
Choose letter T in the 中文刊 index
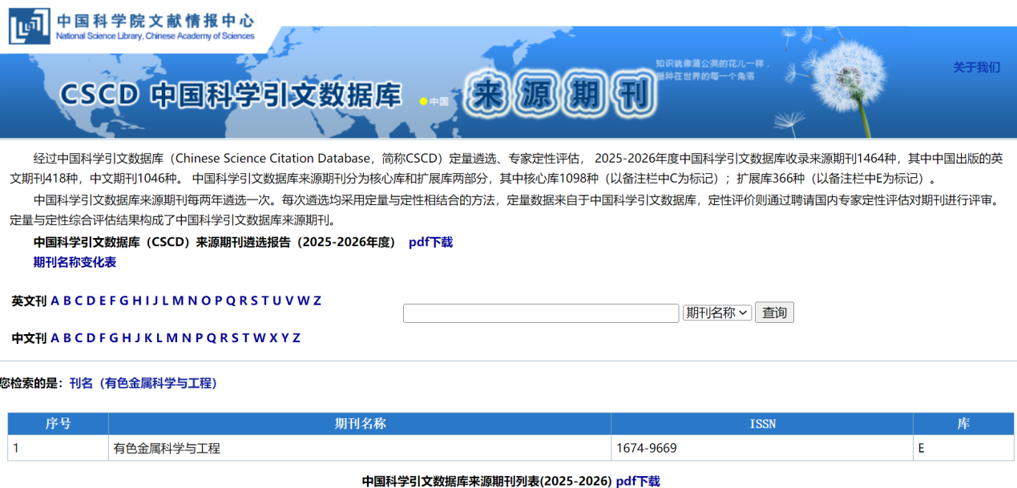tap(246, 337)
